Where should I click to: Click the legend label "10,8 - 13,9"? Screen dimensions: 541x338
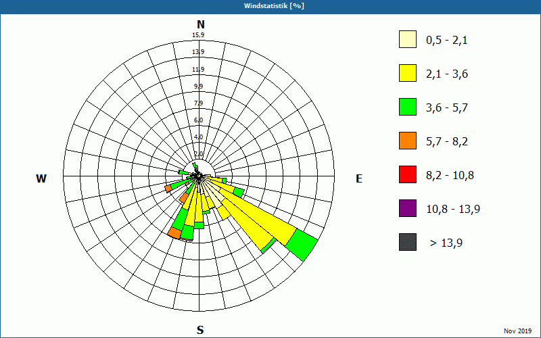tap(453, 210)
